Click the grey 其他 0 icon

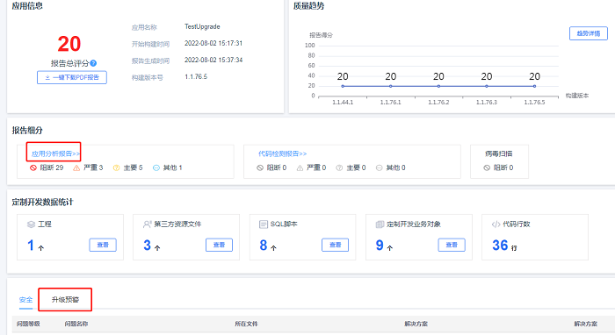[x=380, y=167]
